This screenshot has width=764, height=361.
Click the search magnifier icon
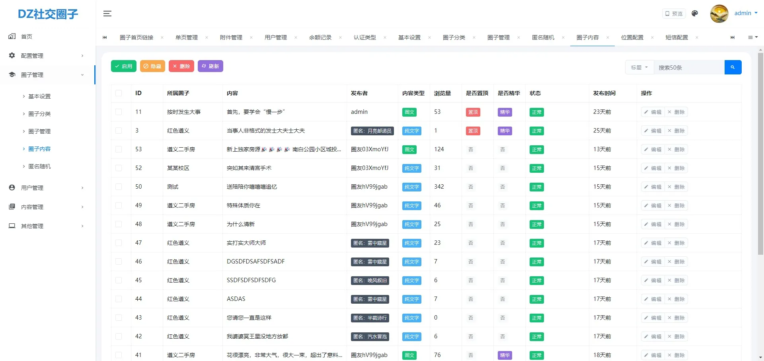(733, 67)
